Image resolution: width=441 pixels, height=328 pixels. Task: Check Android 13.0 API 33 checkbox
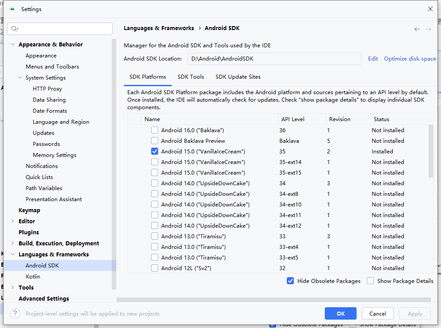154,236
